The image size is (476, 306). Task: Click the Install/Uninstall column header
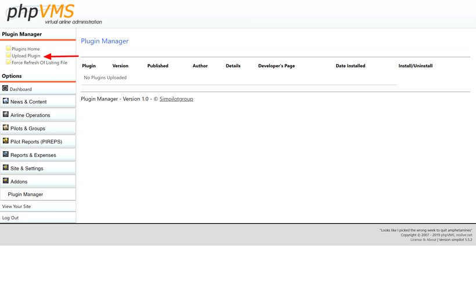click(x=416, y=65)
